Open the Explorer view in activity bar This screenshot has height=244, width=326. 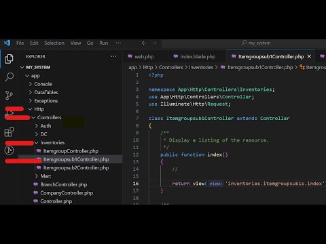(9, 59)
